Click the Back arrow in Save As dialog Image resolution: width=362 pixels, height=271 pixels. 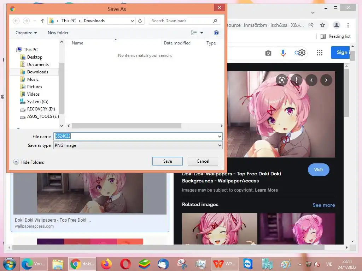[16, 21]
